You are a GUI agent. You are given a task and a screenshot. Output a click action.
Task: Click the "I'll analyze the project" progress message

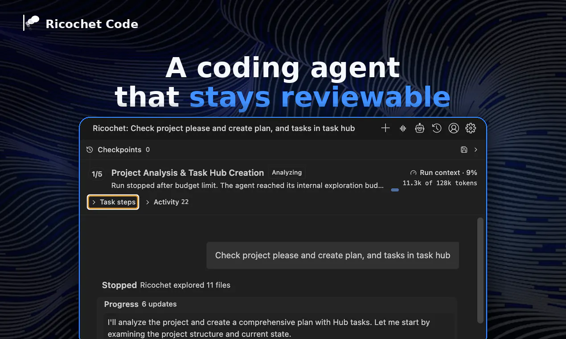pos(269,328)
